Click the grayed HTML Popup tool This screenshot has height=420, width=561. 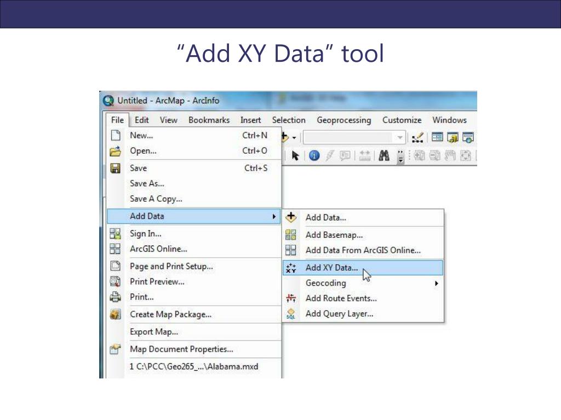(345, 156)
